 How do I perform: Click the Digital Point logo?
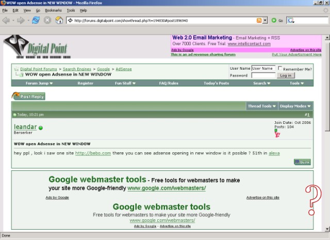click(37, 46)
